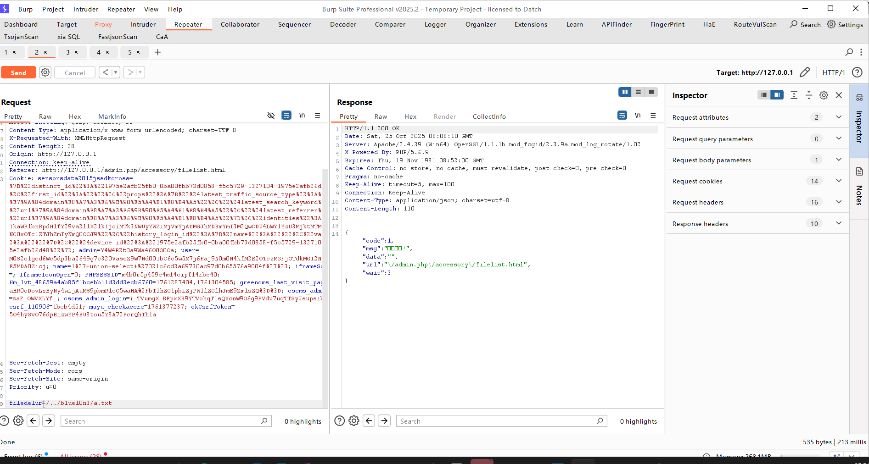The height and width of the screenshot is (464, 869).
Task: Click the Repeater tab search magnifier icon
Action: (849, 52)
